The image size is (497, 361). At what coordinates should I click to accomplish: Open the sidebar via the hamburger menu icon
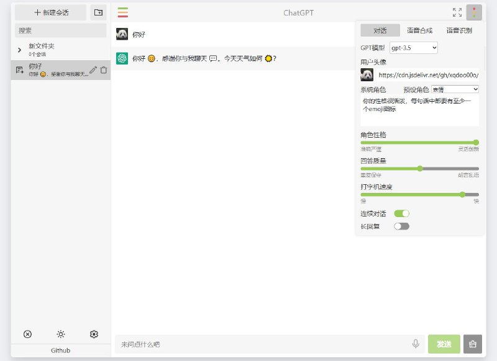(122, 12)
